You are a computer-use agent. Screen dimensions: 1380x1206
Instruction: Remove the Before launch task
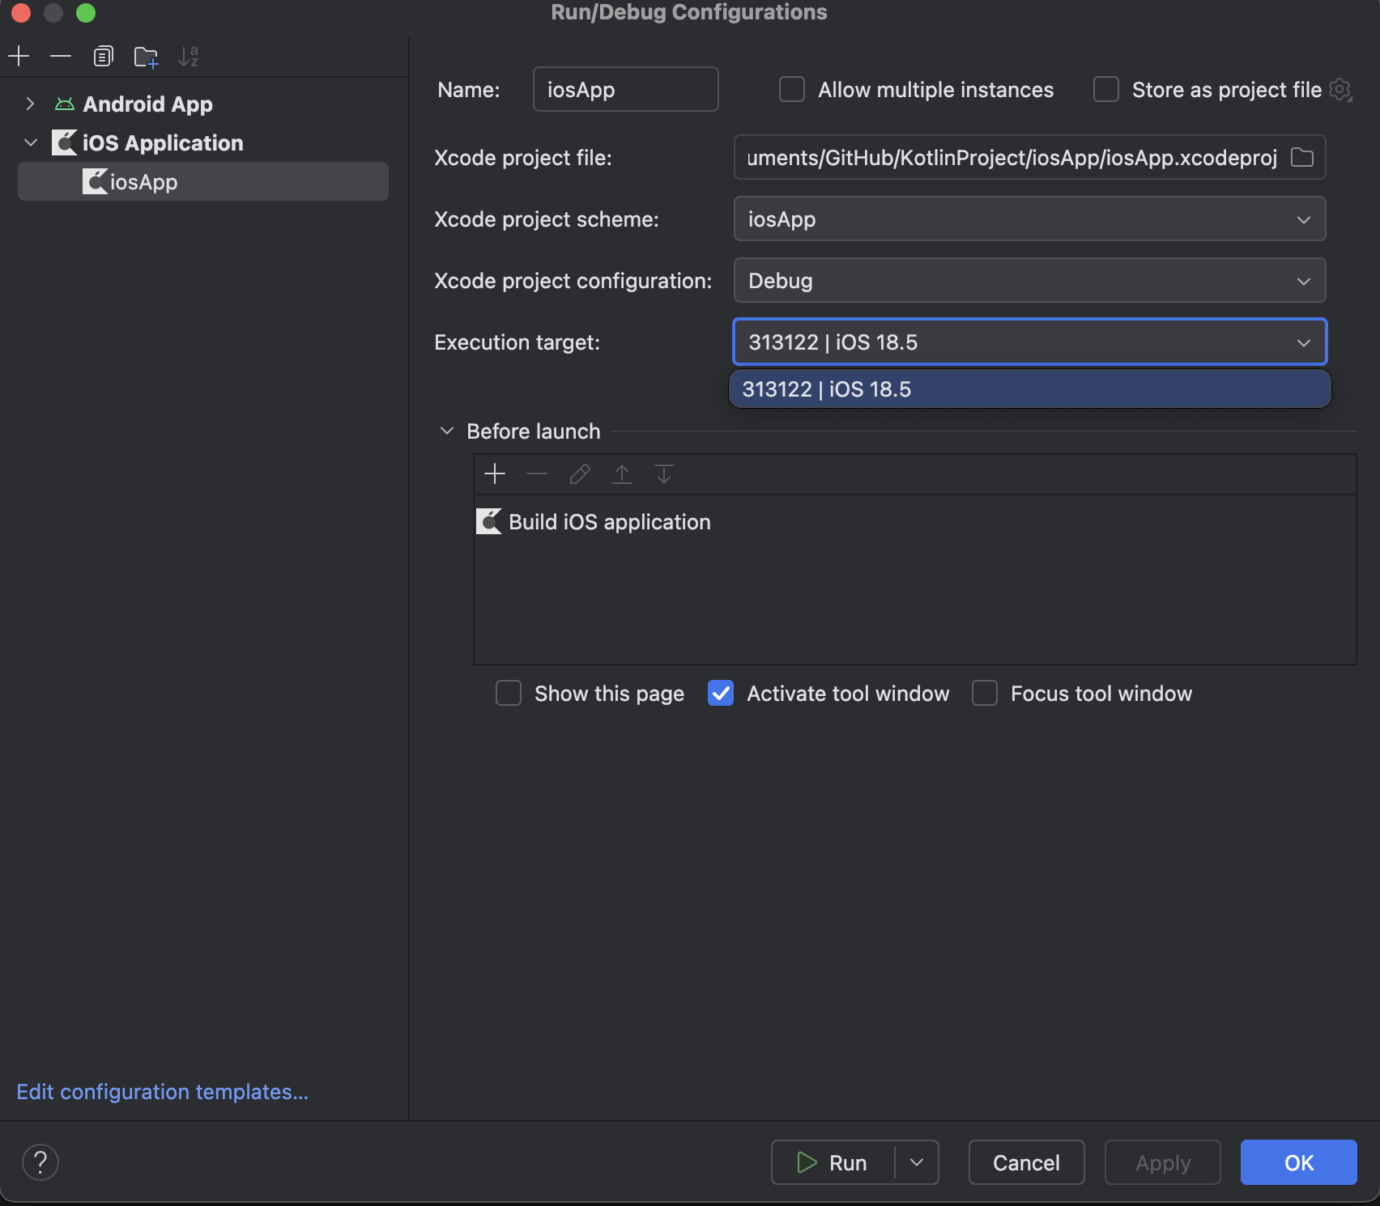(x=537, y=473)
